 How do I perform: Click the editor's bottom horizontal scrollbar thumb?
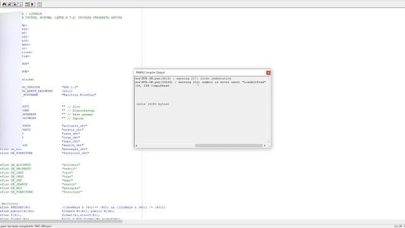[x=61, y=221]
